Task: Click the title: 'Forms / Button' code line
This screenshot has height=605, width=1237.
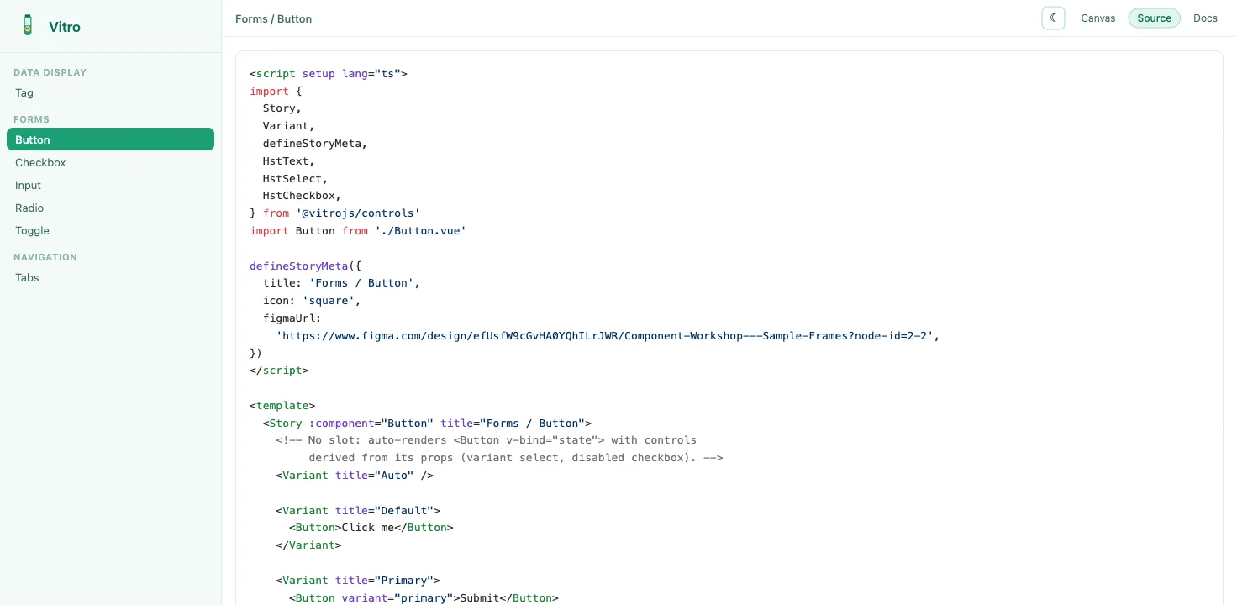Action: click(341, 283)
